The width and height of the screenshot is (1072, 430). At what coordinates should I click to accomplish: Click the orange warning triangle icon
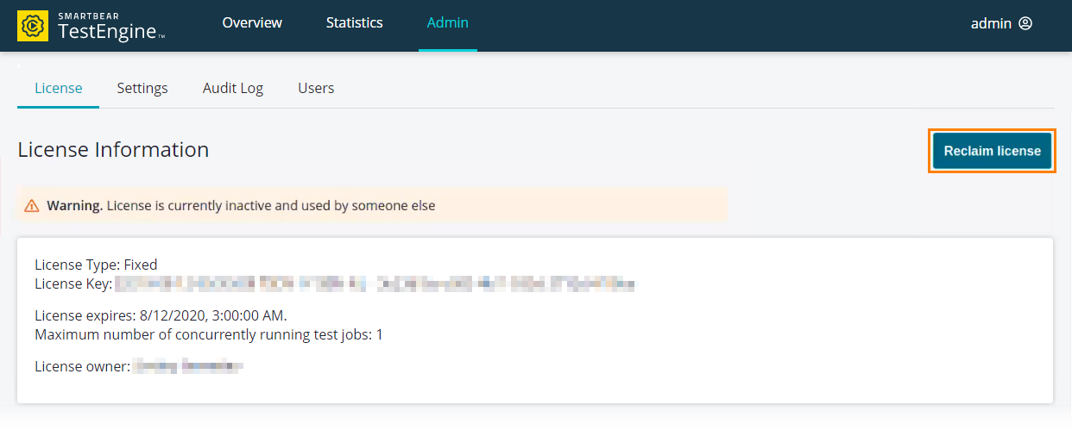coord(32,206)
